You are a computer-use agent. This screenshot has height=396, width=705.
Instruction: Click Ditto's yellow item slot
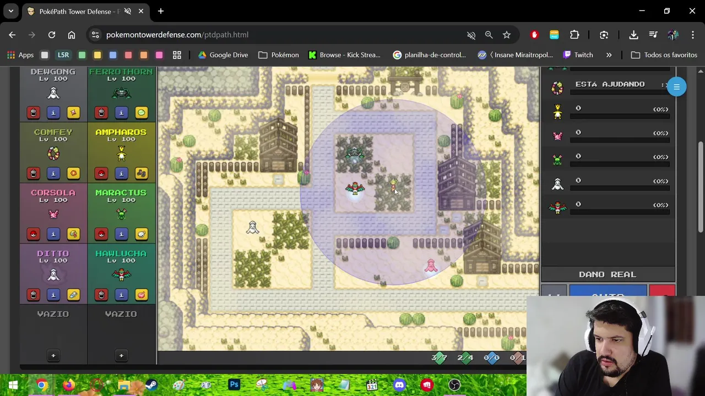[x=73, y=295]
